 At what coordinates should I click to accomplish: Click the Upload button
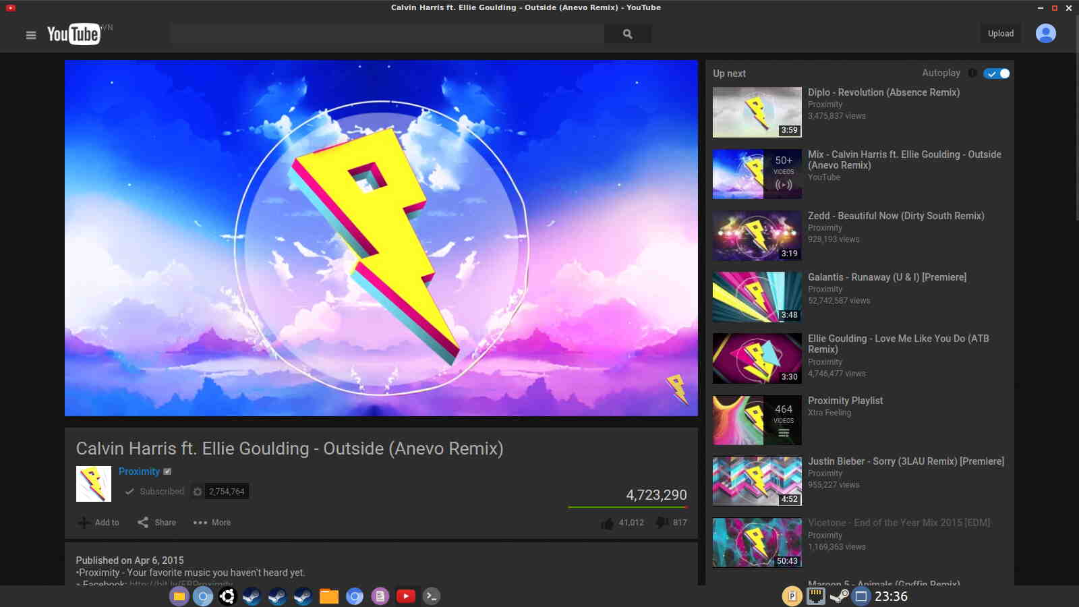click(x=1000, y=34)
